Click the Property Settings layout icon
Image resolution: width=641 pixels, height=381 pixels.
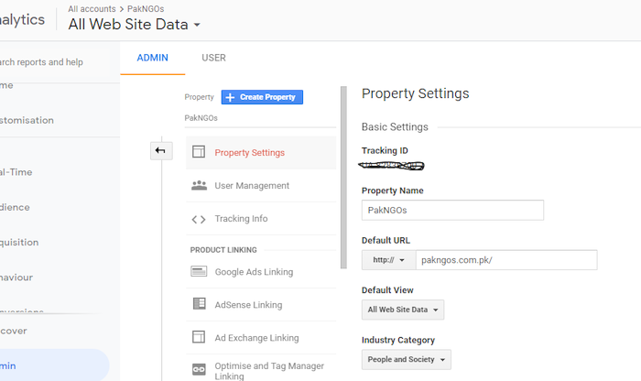click(x=199, y=152)
